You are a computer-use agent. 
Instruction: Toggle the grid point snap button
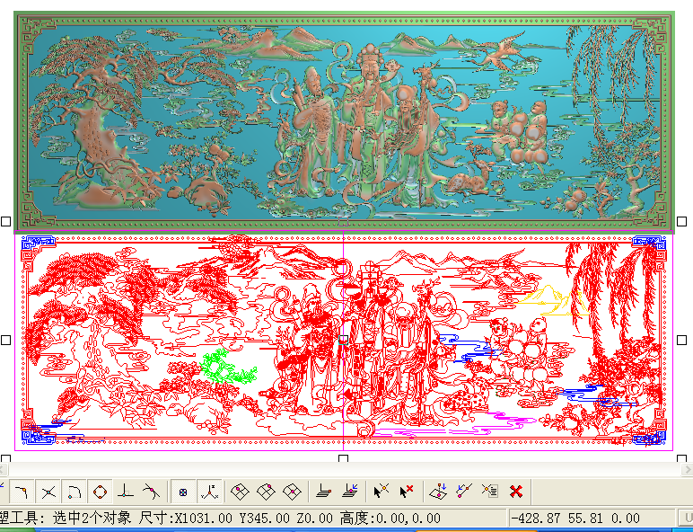[183, 492]
